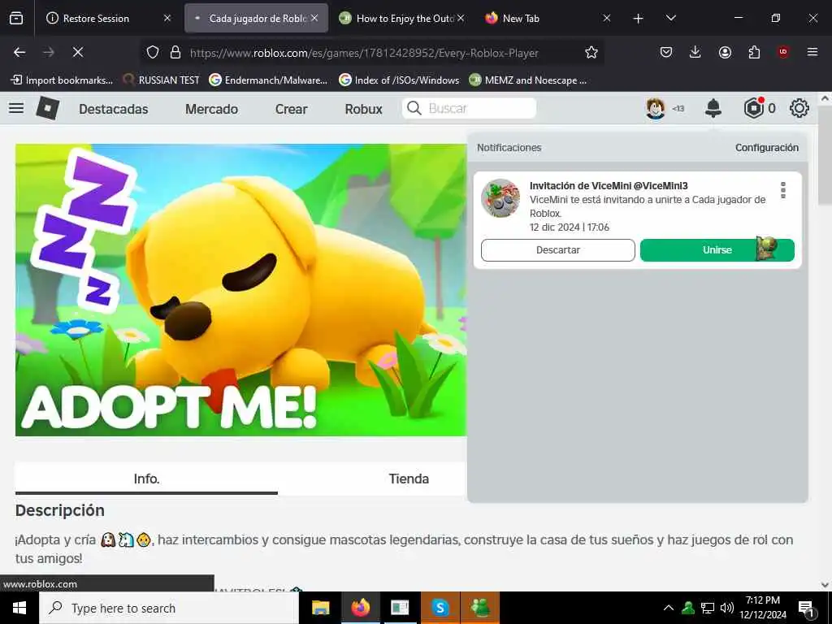Open Skype from the taskbar
This screenshot has height=624, width=832.
click(440, 608)
